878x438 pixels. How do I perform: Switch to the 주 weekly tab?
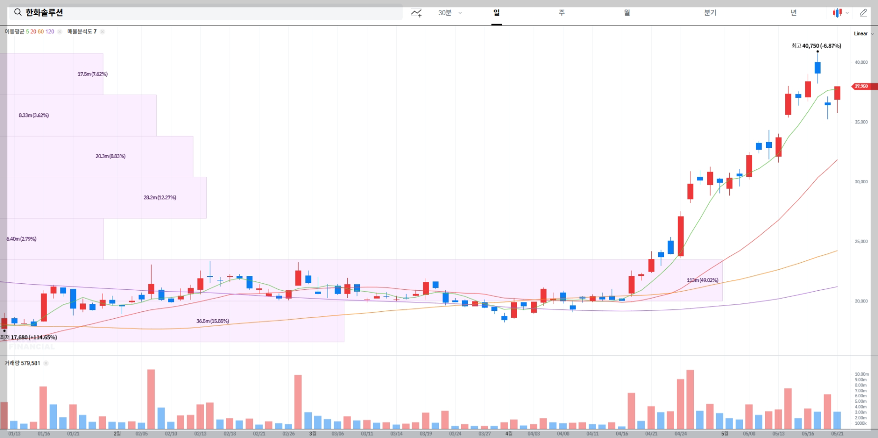click(562, 13)
